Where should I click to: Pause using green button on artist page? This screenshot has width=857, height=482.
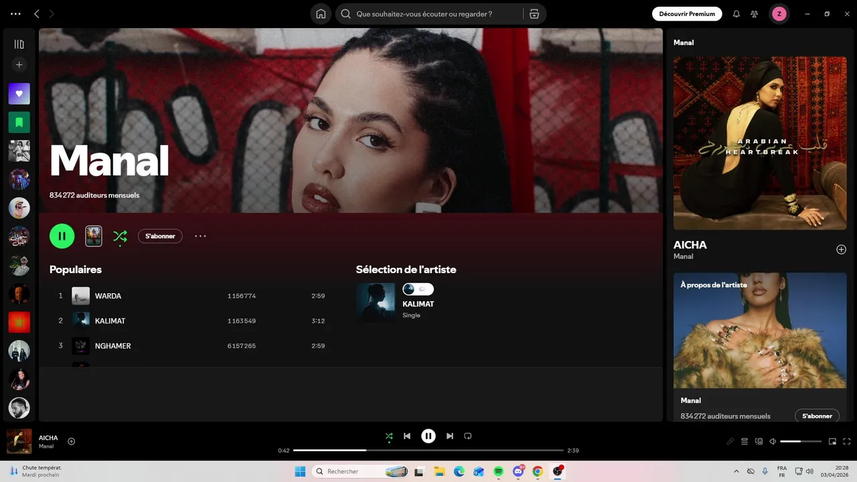(62, 236)
